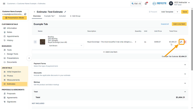The width and height of the screenshot is (193, 109).
Task: Click the History clock icon
Action: (x=5, y=40)
